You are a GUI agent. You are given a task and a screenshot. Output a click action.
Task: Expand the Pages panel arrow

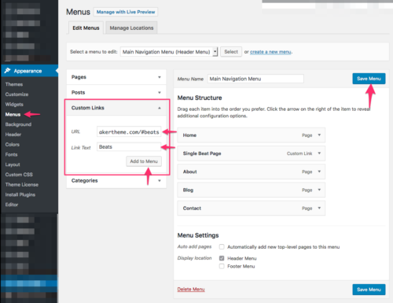pyautogui.click(x=160, y=77)
